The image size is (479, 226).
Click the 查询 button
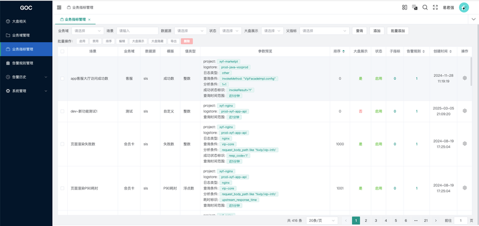(359, 31)
